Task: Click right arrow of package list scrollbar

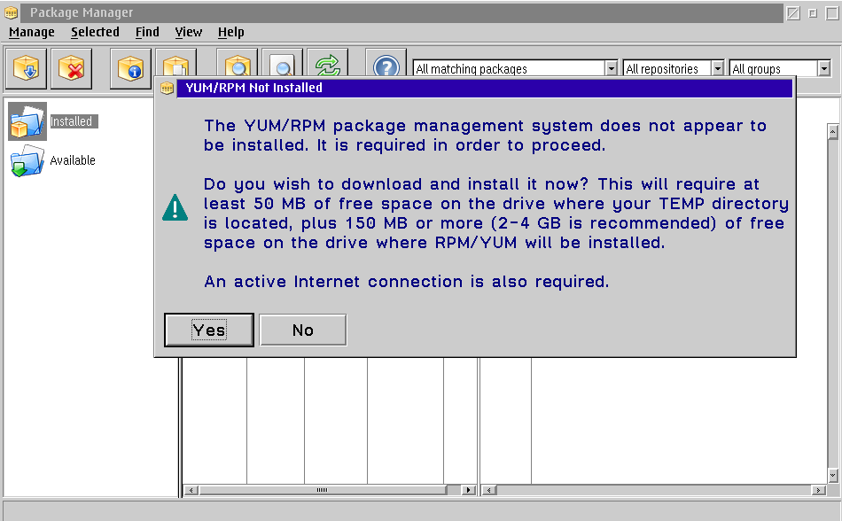Action: pyautogui.click(x=469, y=490)
